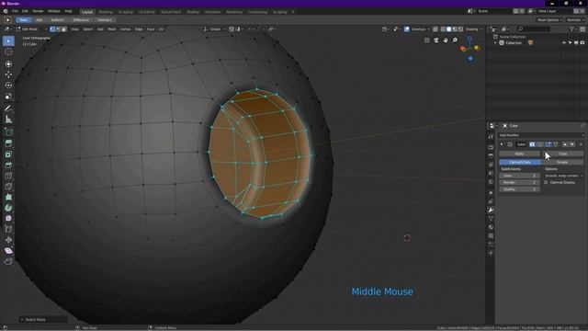Open the Normals dropdown
Image resolution: width=588 pixels, height=331 pixels.
tap(575, 20)
